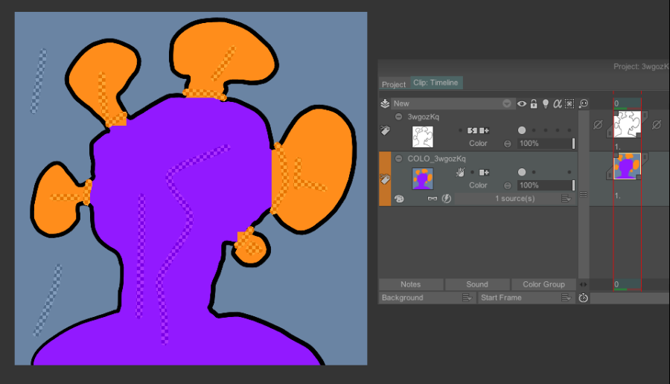This screenshot has width=670, height=384.
Task: Click the 1 source(s) field
Action: pyautogui.click(x=514, y=199)
